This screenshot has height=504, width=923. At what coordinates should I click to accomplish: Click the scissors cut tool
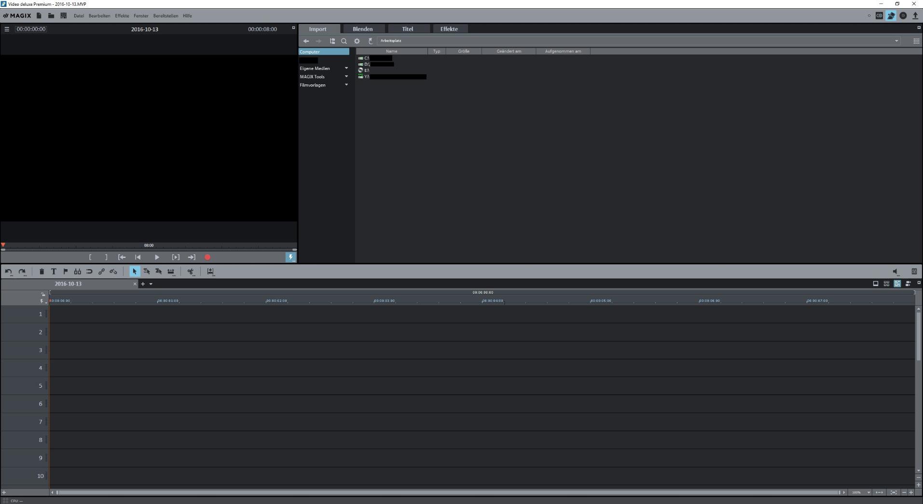[x=191, y=272]
